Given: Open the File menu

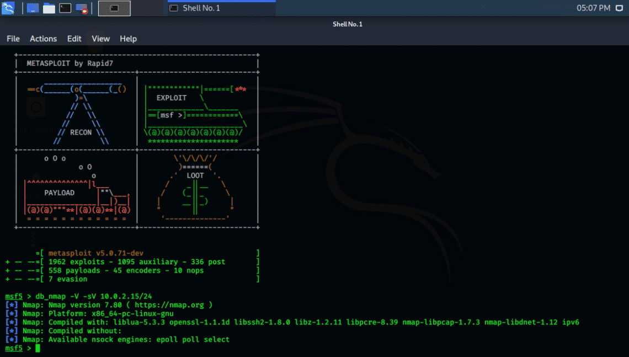Looking at the screenshot, I should pos(13,39).
